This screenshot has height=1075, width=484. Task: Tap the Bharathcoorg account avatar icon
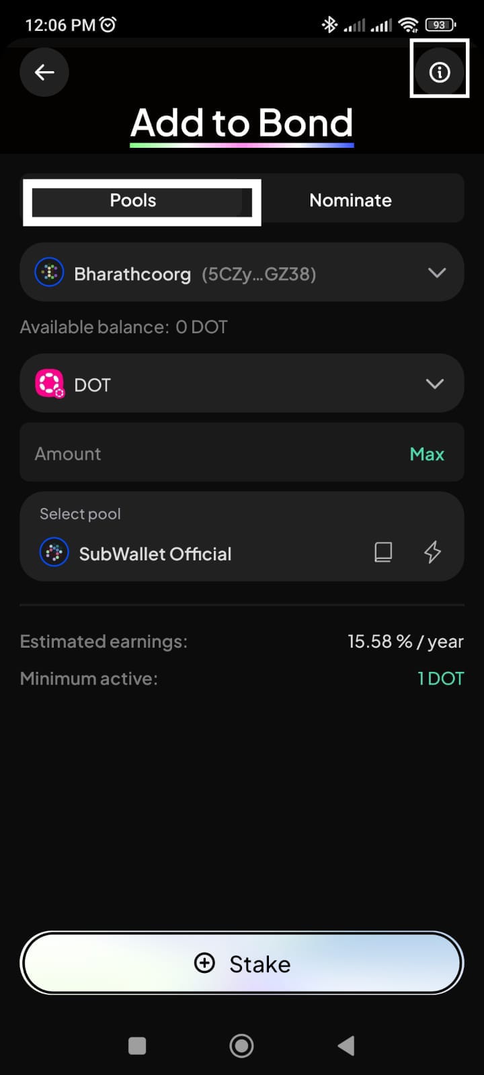[49, 273]
